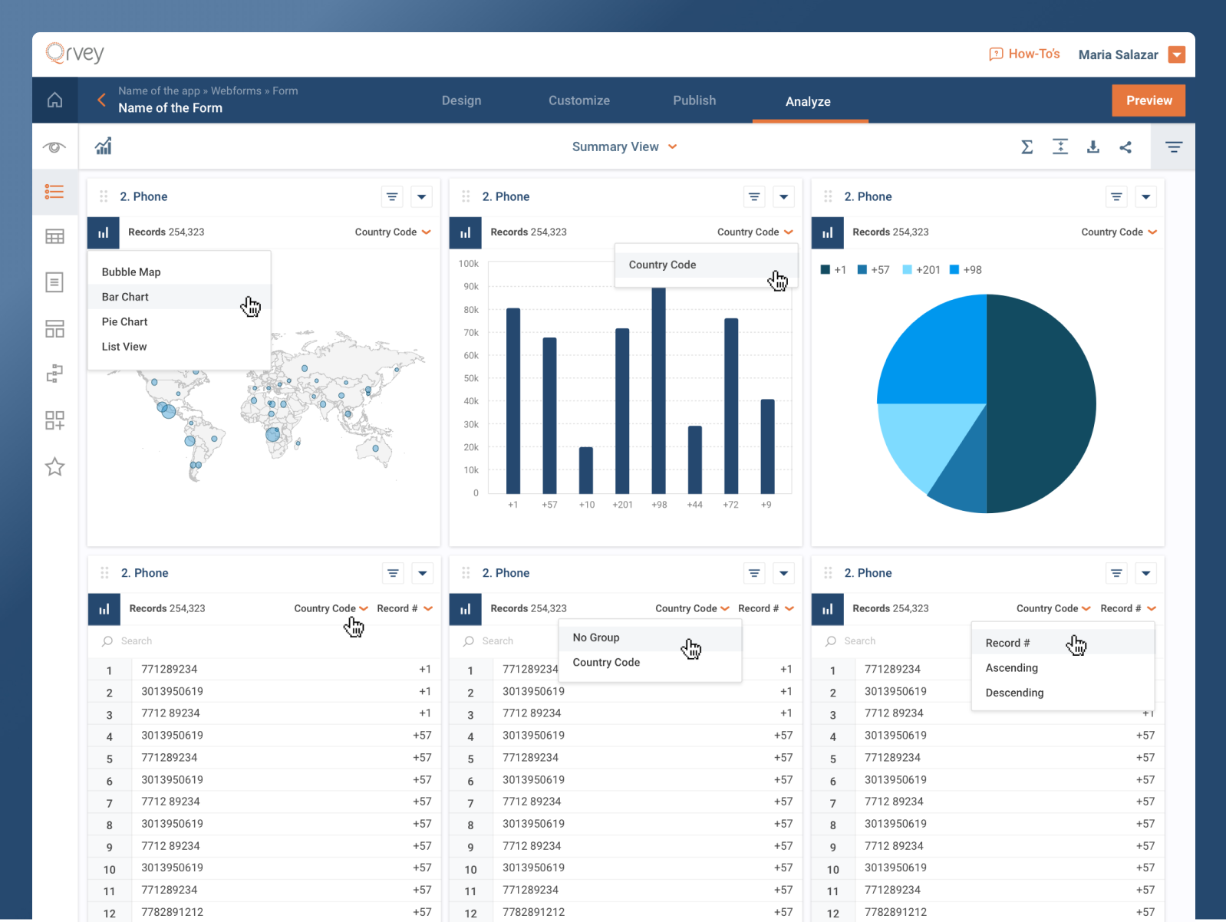Open options arrow on pie chart Phone card
This screenshot has width=1226, height=922.
tap(1145, 197)
